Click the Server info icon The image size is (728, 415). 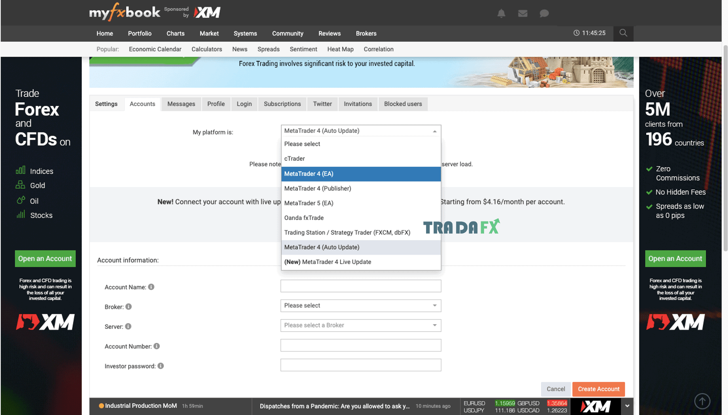tap(128, 326)
